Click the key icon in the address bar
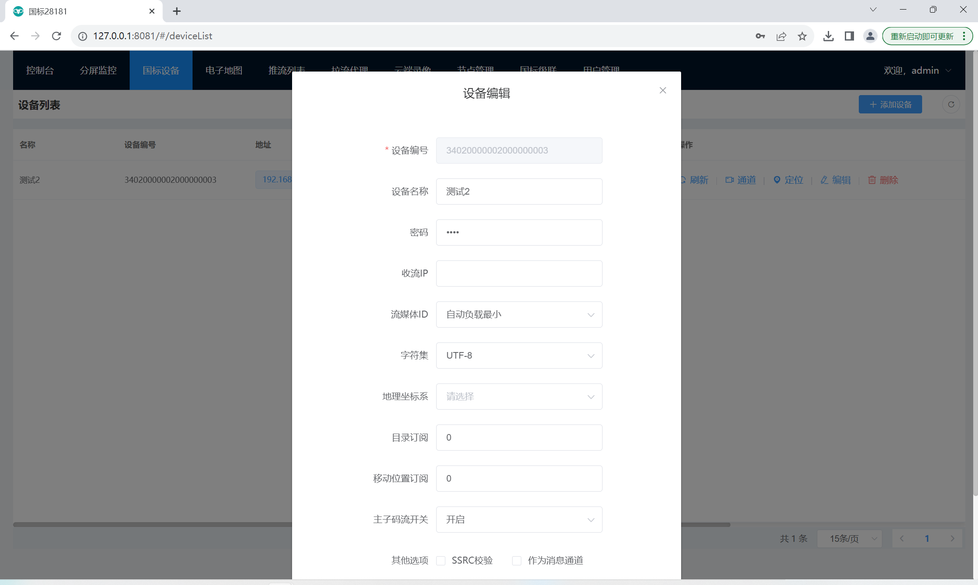This screenshot has width=978, height=585. point(760,36)
